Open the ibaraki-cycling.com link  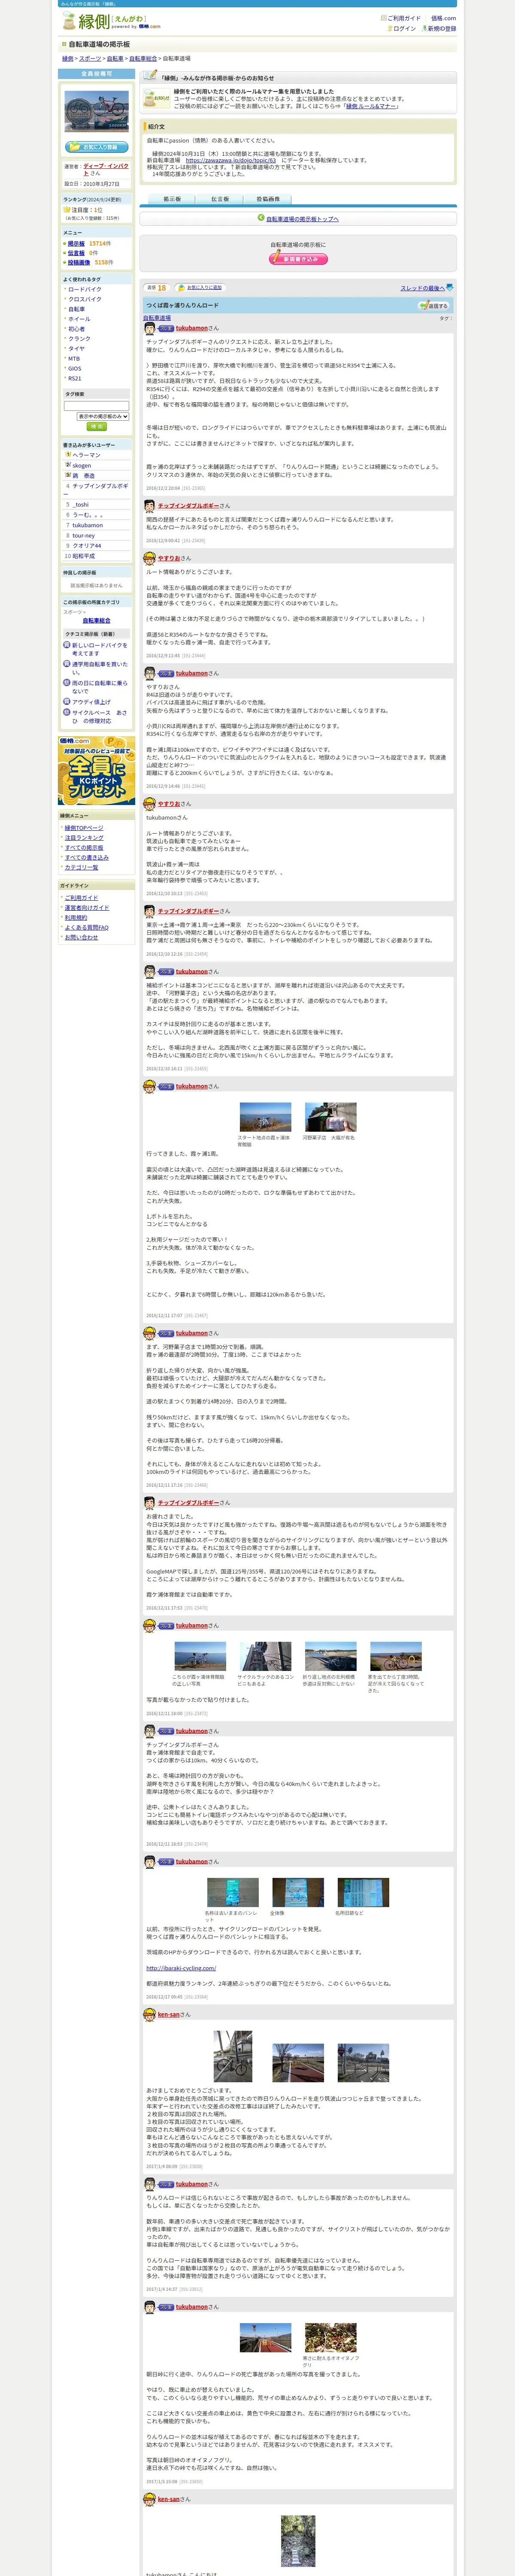click(x=181, y=1968)
